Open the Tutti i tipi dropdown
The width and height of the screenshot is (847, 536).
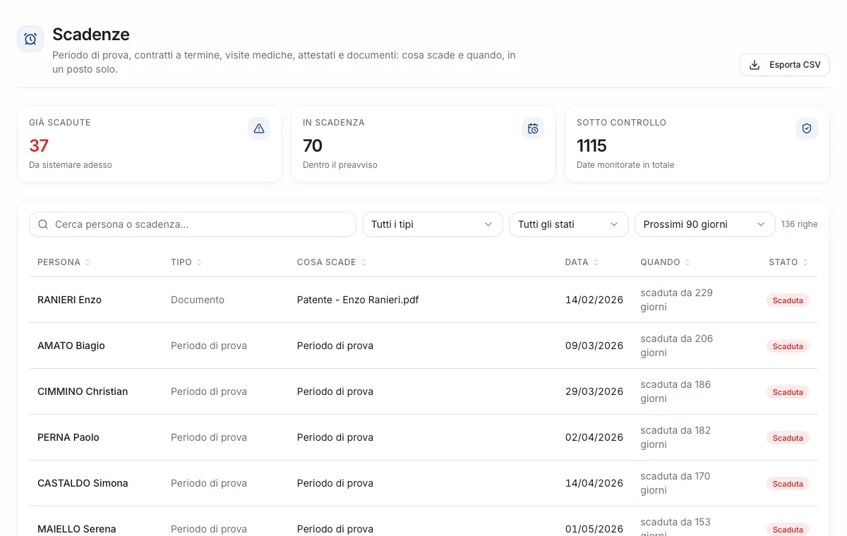click(432, 224)
